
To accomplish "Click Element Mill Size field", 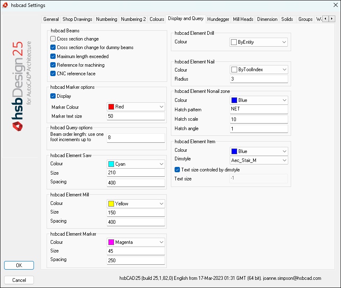I will pos(136,212).
